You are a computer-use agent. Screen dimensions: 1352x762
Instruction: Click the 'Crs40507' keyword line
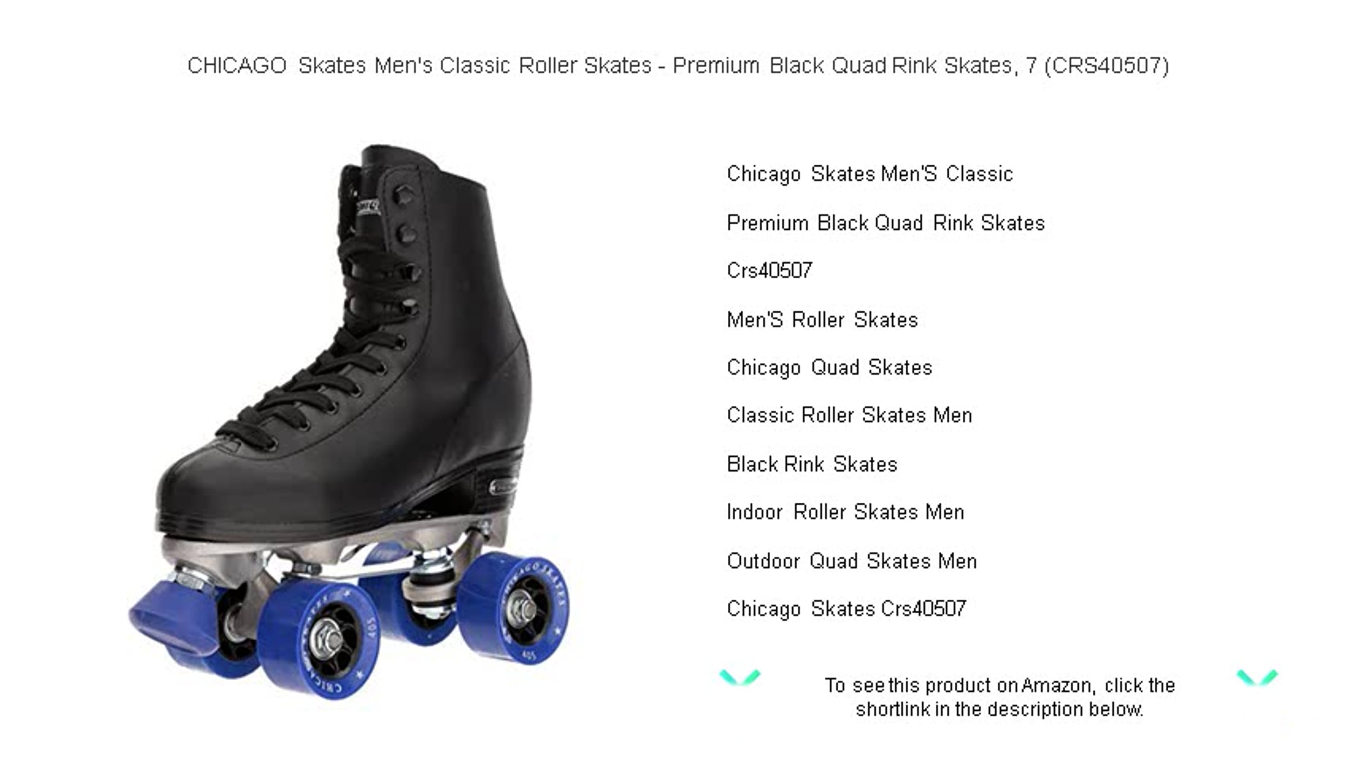770,271
